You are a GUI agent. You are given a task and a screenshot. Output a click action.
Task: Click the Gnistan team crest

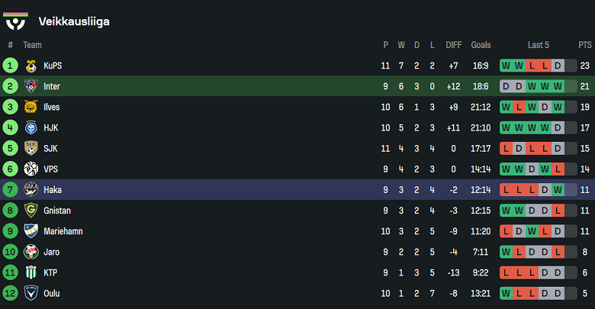tap(31, 210)
